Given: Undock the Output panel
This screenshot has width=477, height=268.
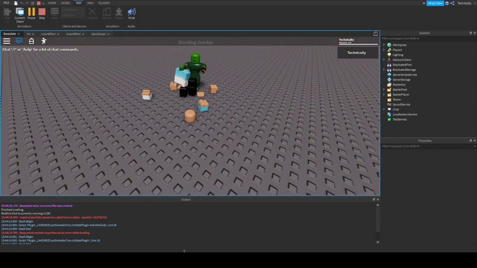Looking at the screenshot, I should tap(374, 200).
